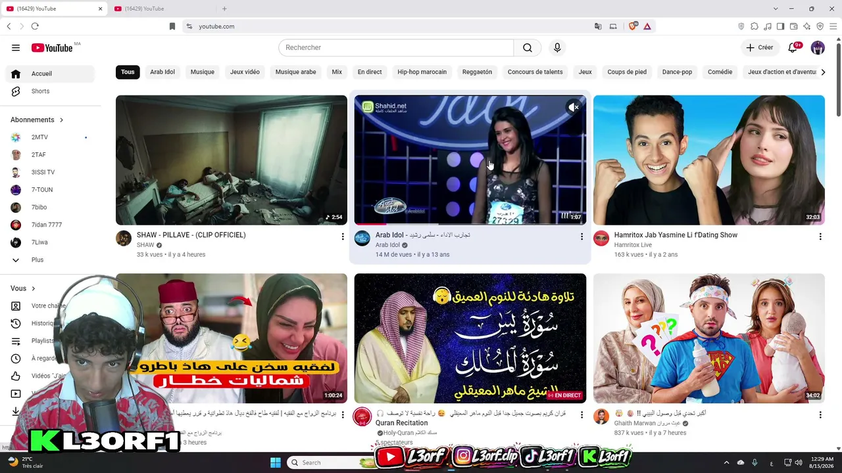Image resolution: width=842 pixels, height=473 pixels.
Task: Unmute the Arab Idol preview
Action: (x=574, y=107)
